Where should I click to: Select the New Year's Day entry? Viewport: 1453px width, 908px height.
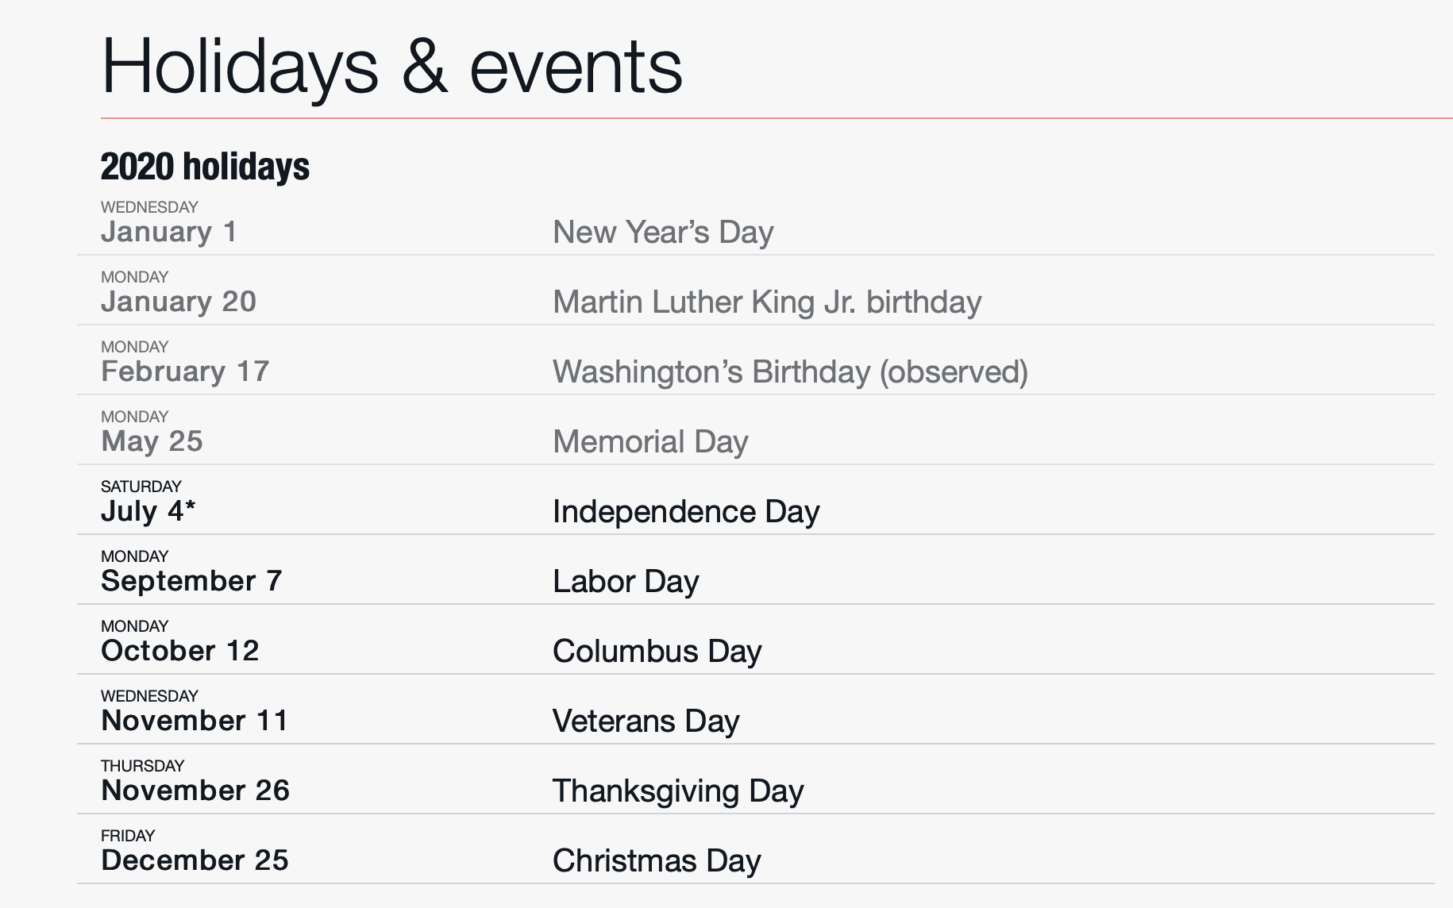[663, 233]
